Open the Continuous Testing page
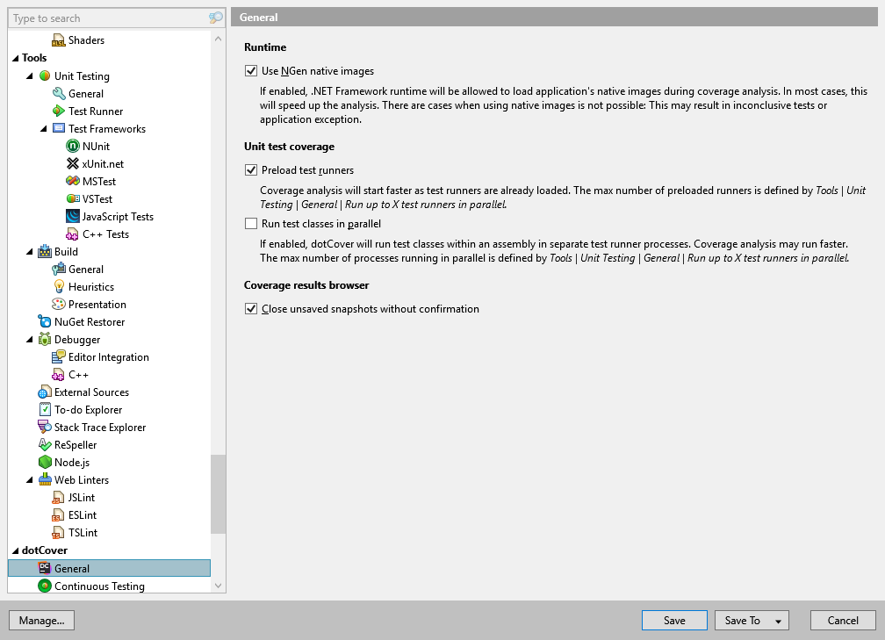885x640 pixels. (x=99, y=586)
